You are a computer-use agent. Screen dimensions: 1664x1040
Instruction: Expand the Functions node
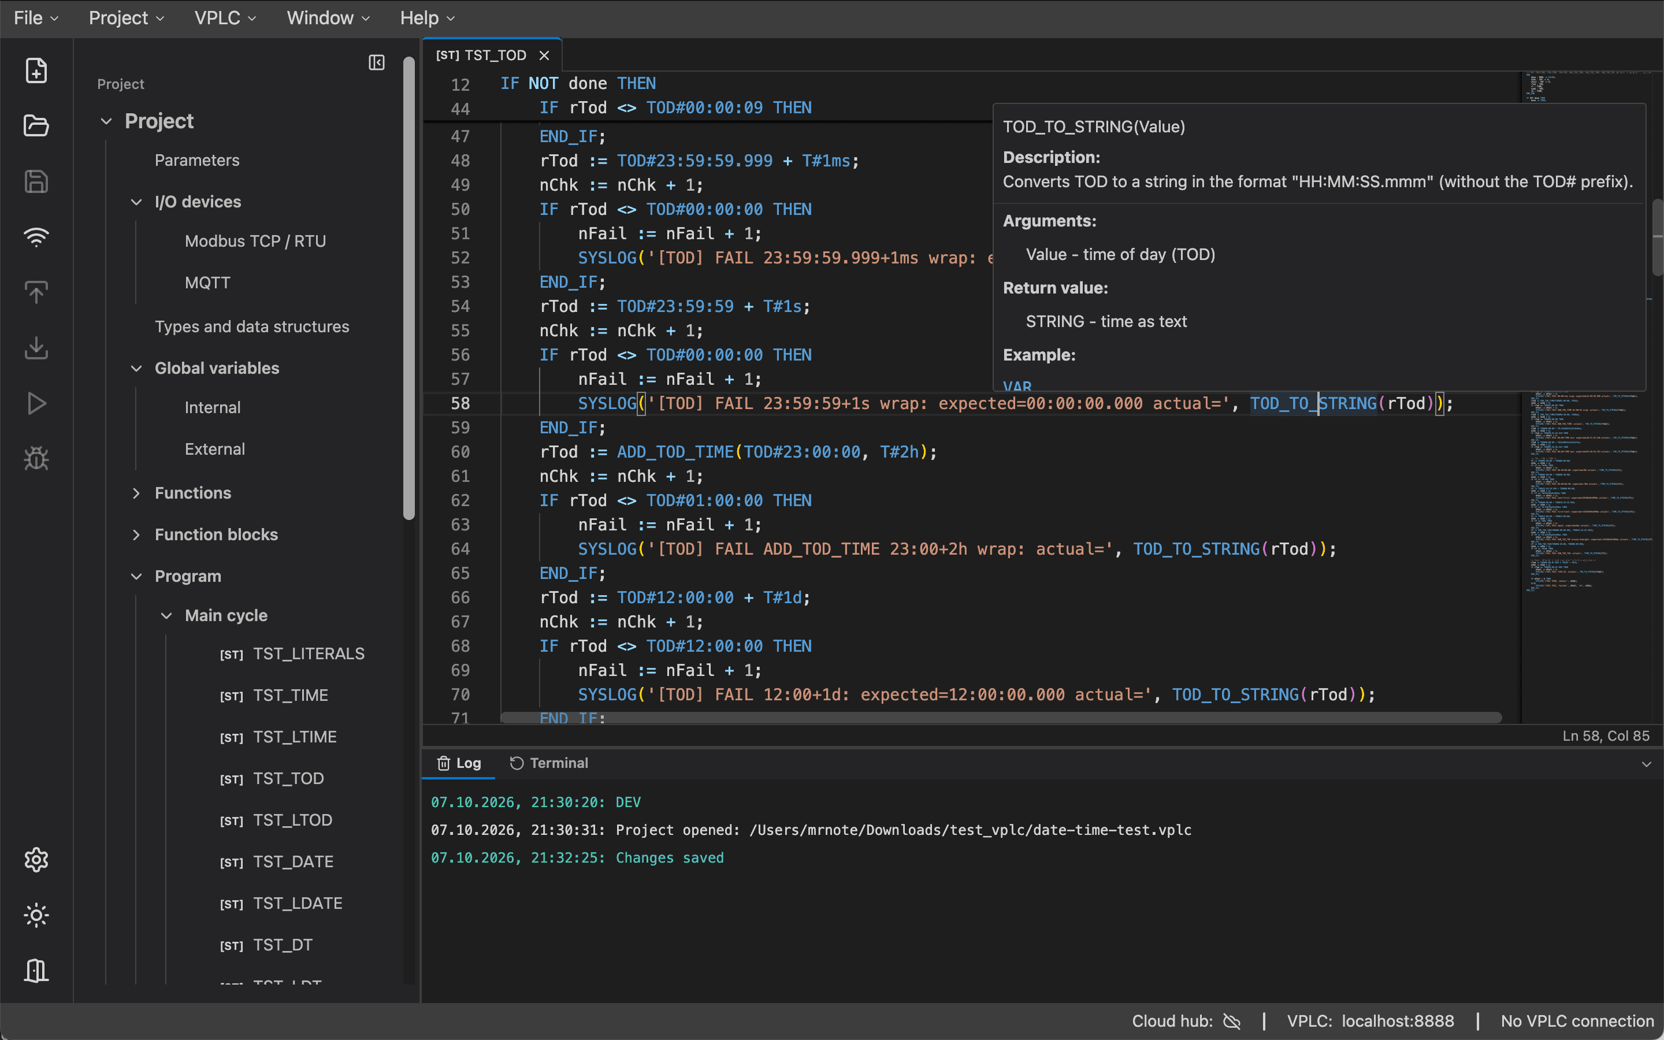pos(136,493)
